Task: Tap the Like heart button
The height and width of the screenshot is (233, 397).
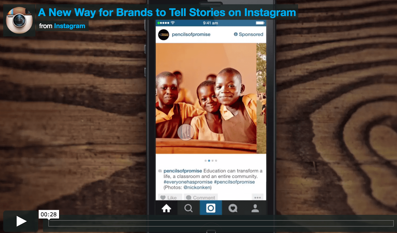Action: [170, 197]
